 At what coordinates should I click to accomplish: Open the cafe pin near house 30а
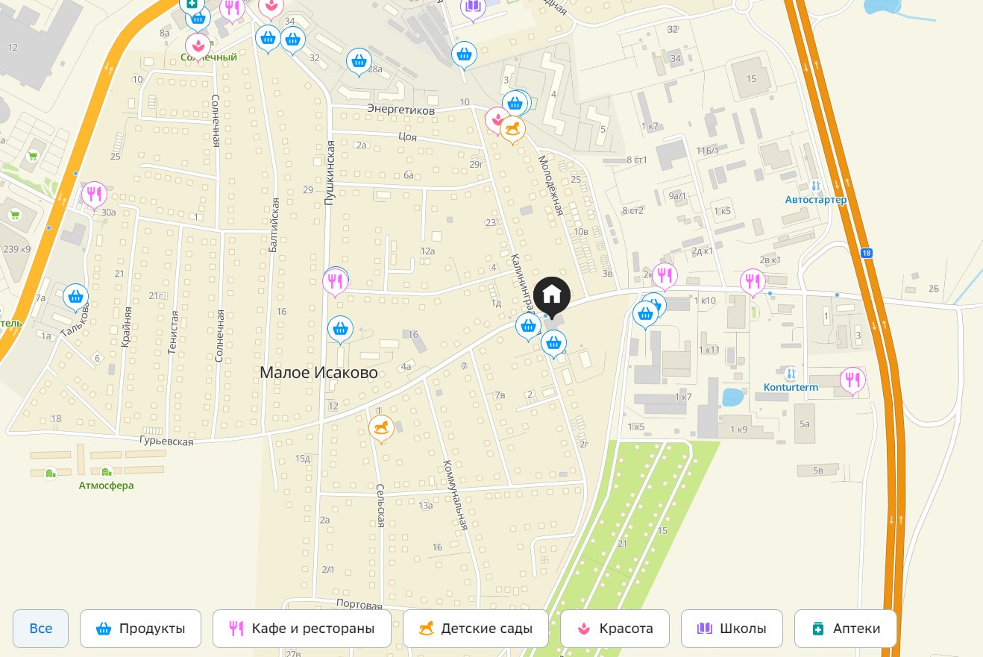click(x=94, y=196)
